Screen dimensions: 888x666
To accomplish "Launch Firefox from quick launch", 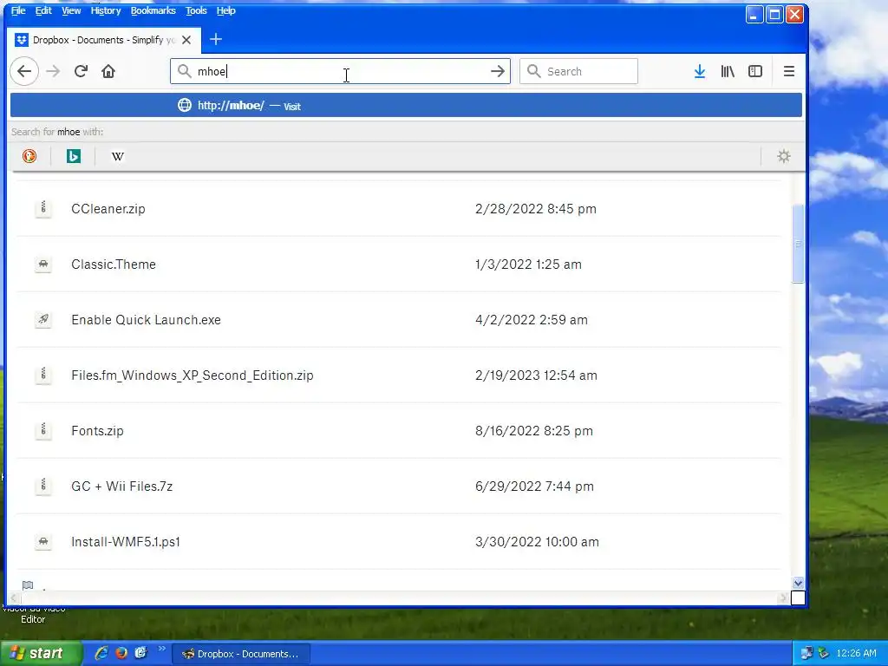I will point(121,653).
